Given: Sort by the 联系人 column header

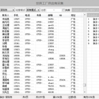Looking at the screenshot, I should tap(7, 15).
